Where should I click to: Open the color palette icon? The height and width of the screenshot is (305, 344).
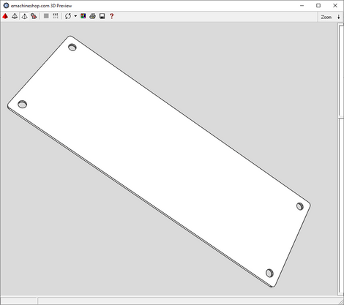83,16
